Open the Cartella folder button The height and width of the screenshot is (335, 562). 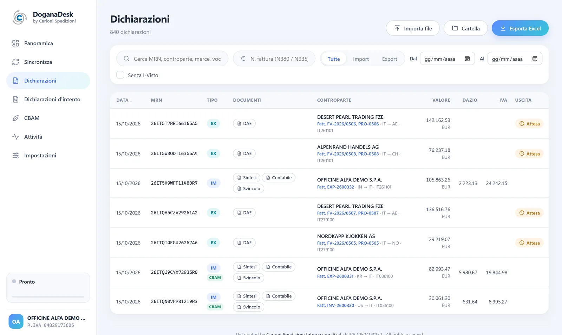coord(465,28)
